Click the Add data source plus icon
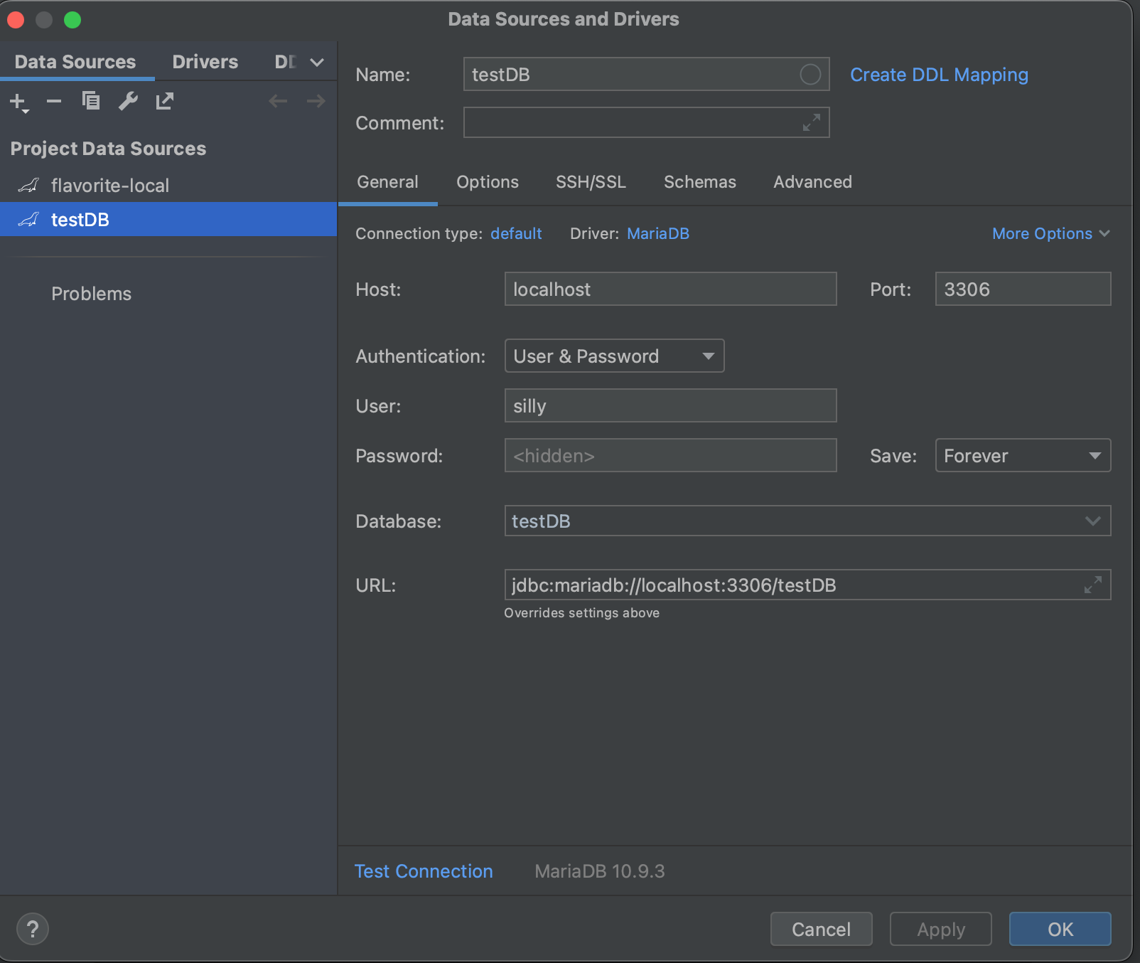This screenshot has height=963, width=1140. pos(18,102)
